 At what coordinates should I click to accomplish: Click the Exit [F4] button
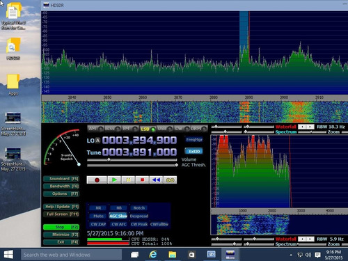click(x=61, y=242)
